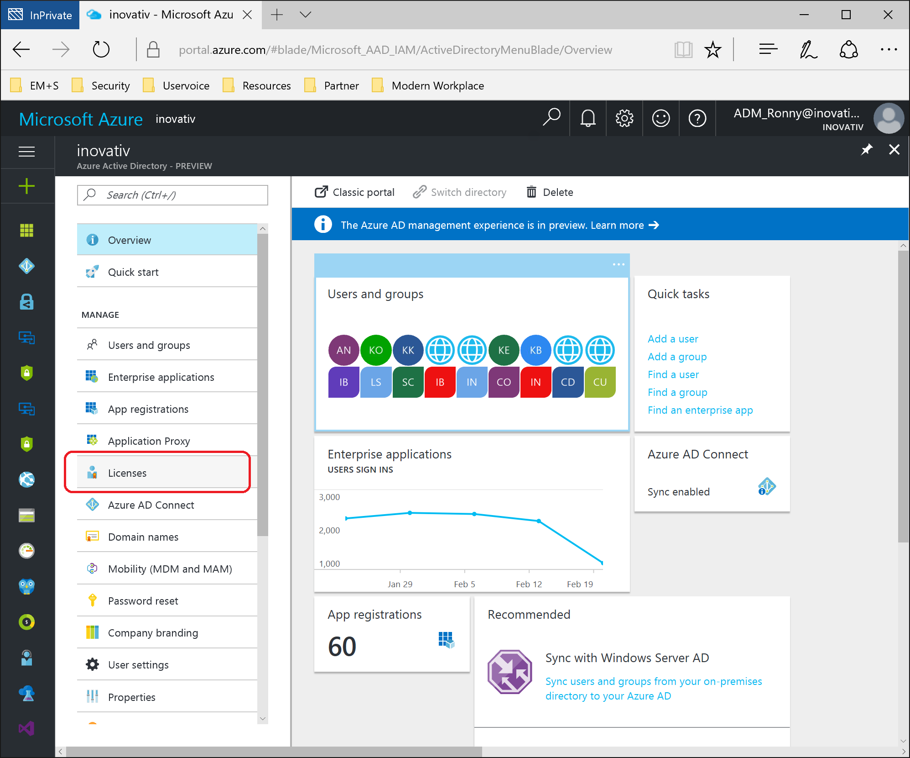Send feedback via the smiley face icon
The image size is (910, 758).
point(661,119)
